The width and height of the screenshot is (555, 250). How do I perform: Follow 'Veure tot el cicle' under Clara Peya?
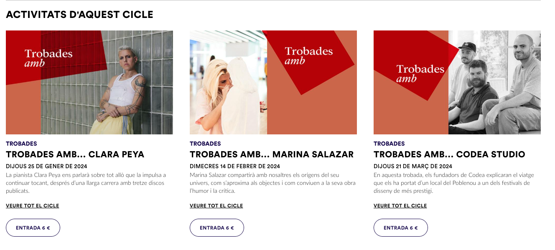tap(33, 206)
